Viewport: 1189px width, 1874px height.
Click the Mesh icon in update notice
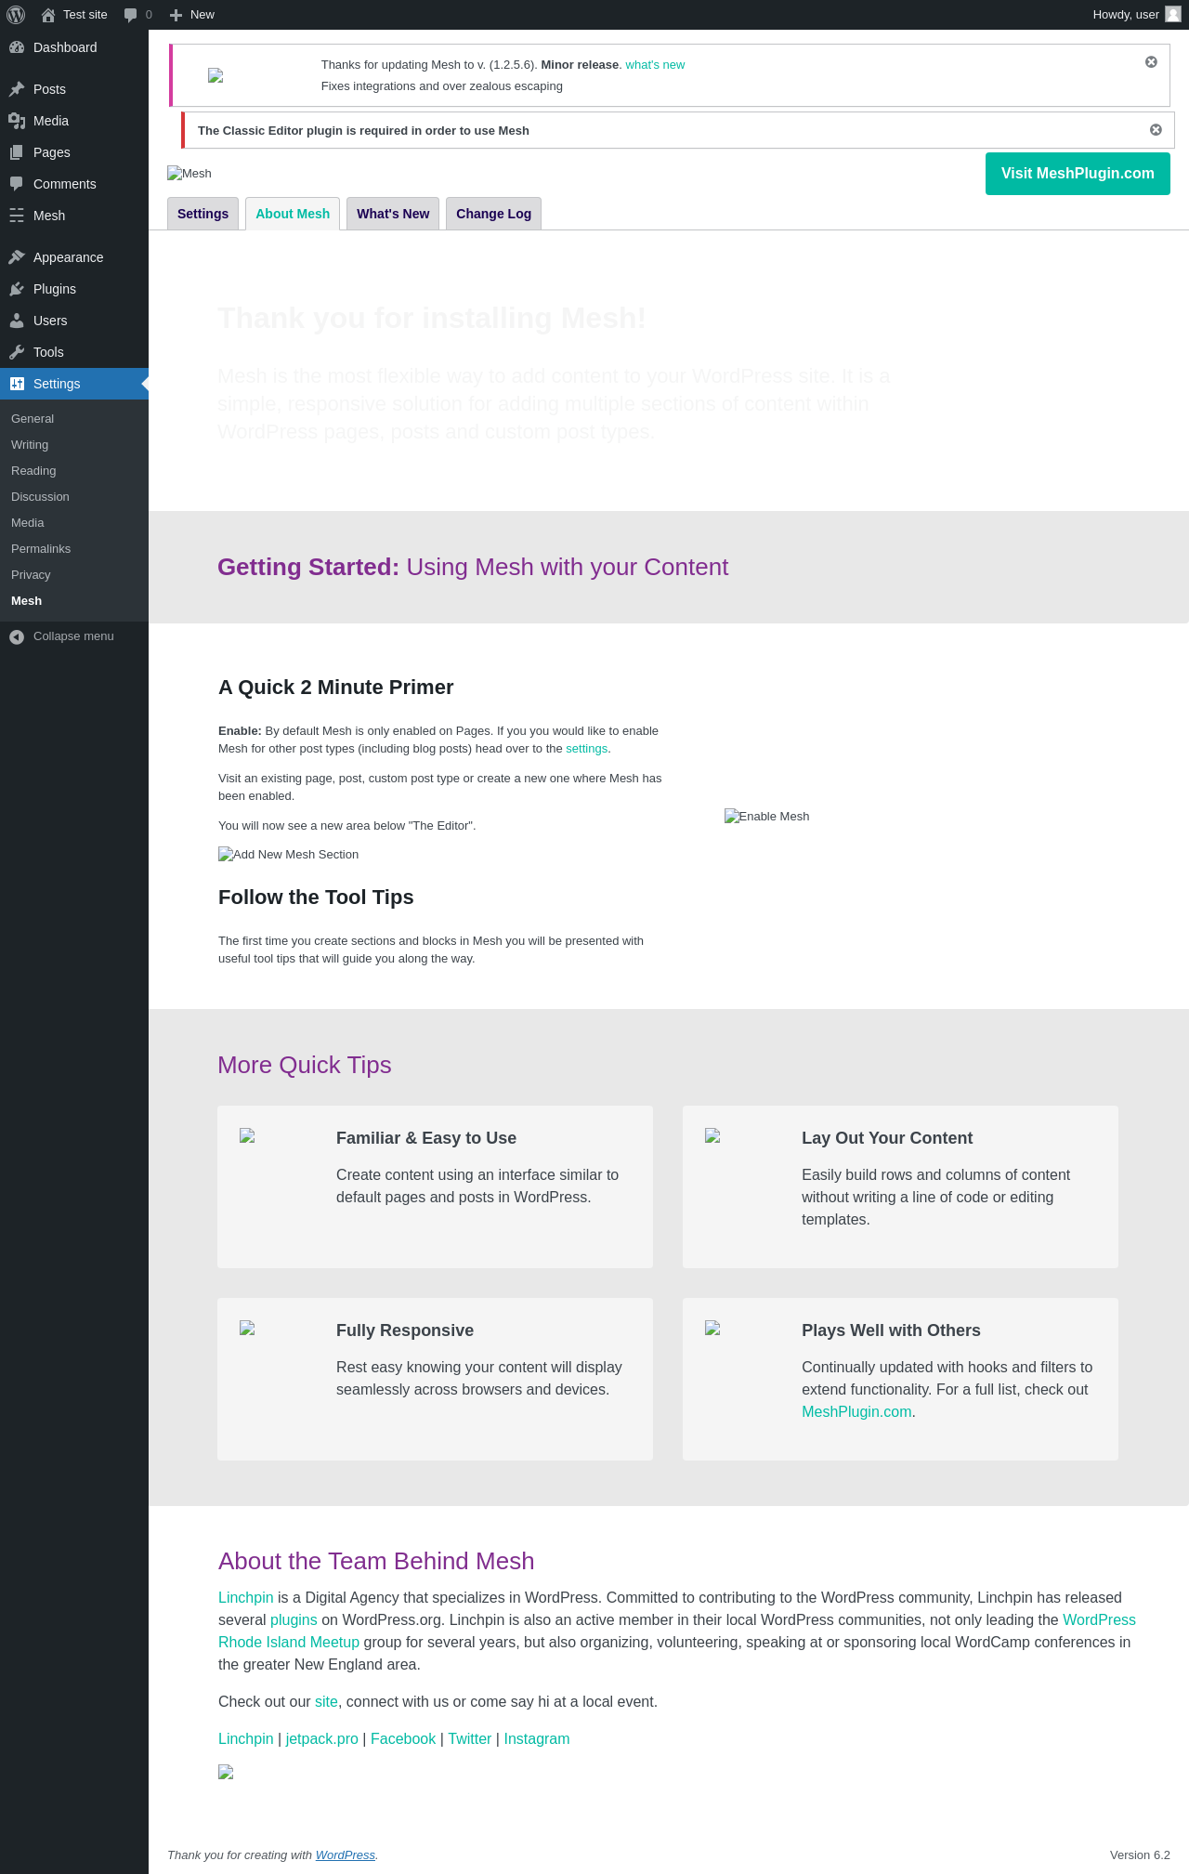pos(216,75)
